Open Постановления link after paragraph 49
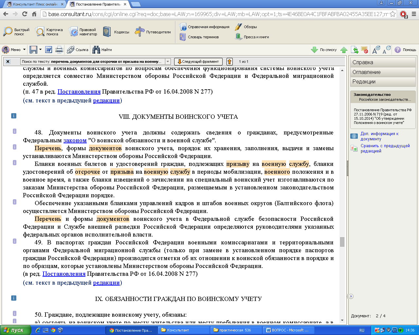This screenshot has width=419, height=335. pyautogui.click(x=64, y=274)
